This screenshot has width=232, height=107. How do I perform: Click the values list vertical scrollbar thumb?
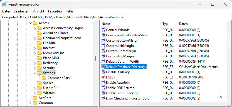(229, 42)
